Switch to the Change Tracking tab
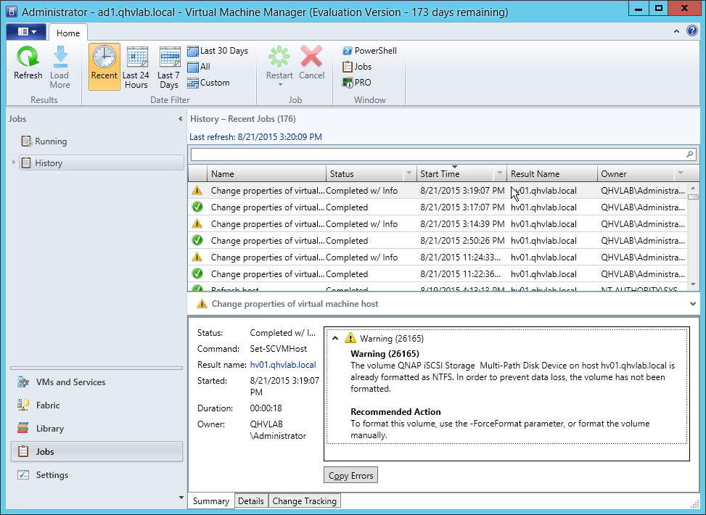The height and width of the screenshot is (515, 706). pos(304,501)
